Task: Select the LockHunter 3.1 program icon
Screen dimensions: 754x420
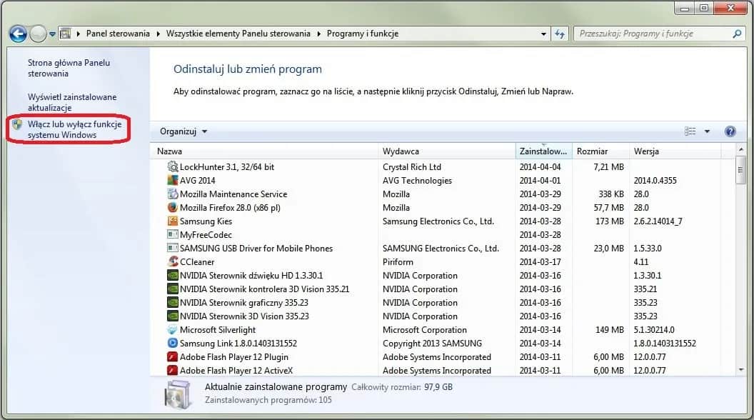Action: pos(172,166)
